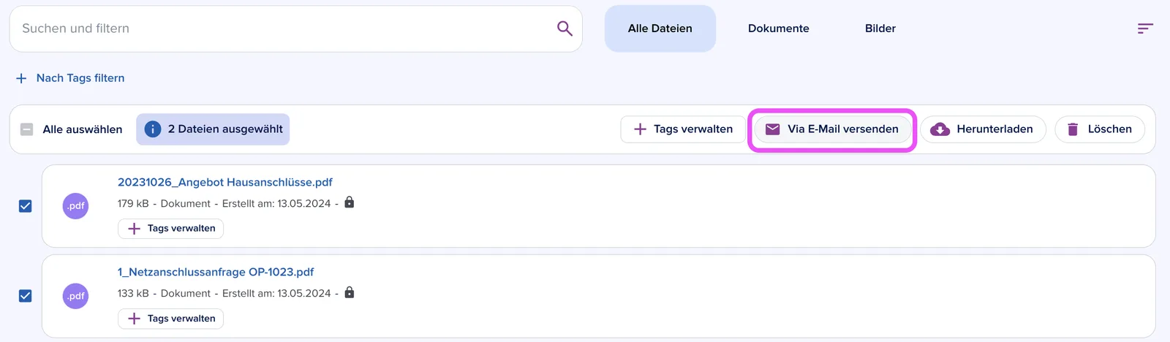1170x342 pixels.
Task: Uncheck the 20231026_Angebot Hausanschlüsse.pdf checkbox
Action: 26,206
